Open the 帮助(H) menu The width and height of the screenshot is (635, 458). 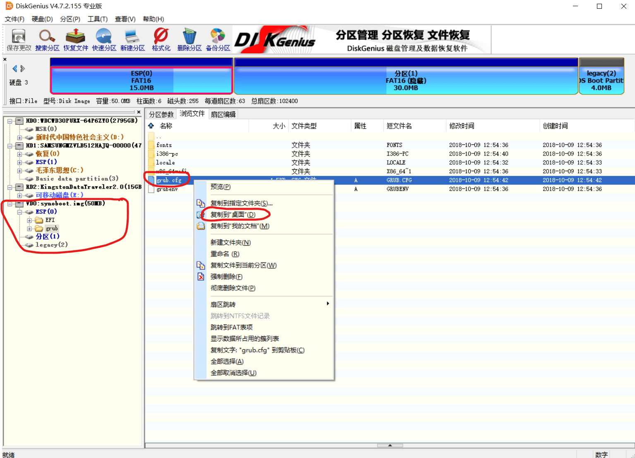click(x=153, y=19)
